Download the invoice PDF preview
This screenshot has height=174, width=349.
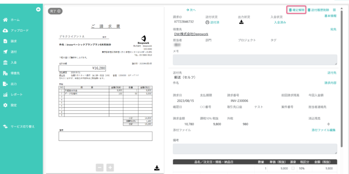[157, 168]
